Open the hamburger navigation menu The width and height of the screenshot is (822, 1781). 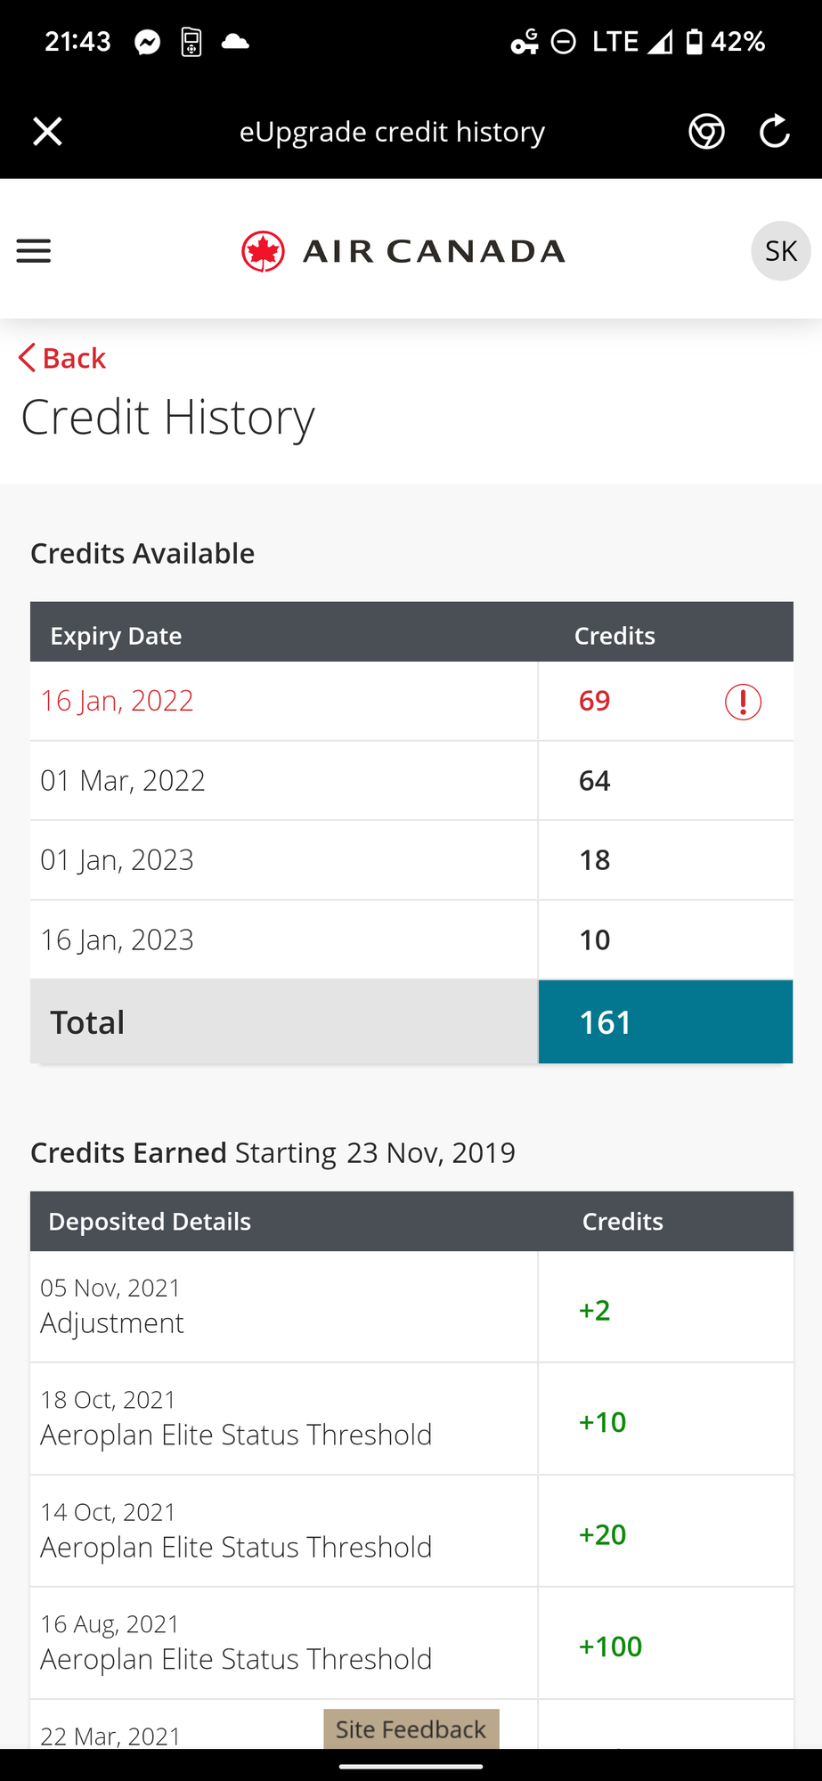point(34,251)
